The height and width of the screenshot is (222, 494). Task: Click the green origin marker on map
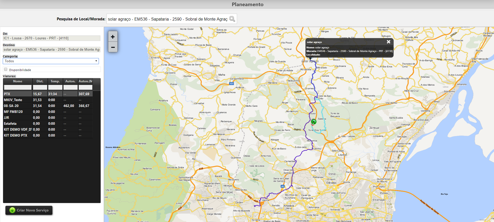point(314,122)
